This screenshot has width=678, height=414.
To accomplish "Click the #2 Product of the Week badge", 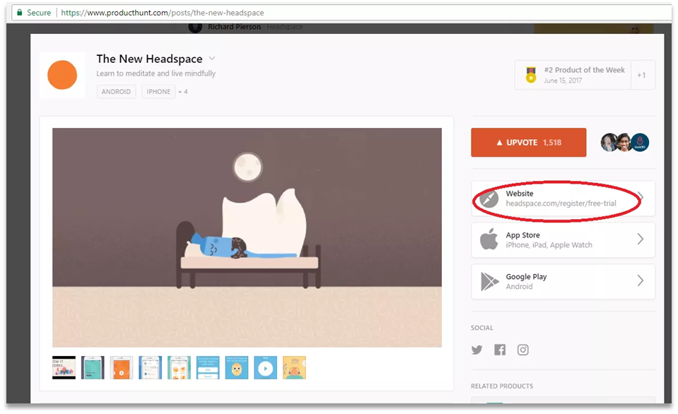I will (573, 75).
